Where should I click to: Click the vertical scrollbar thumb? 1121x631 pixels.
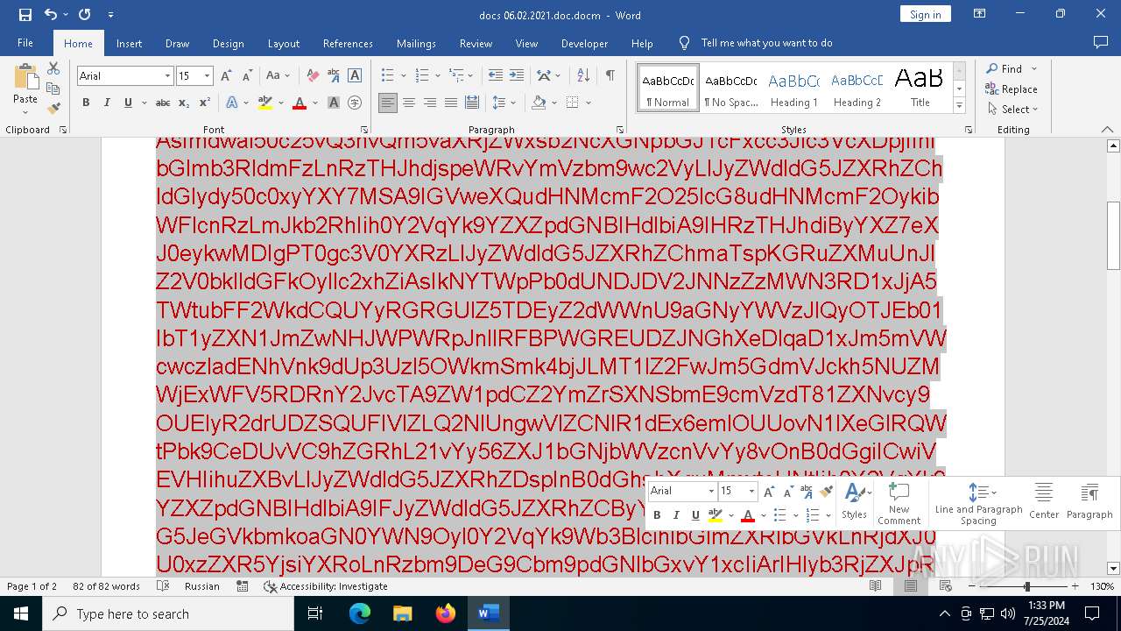tap(1113, 236)
